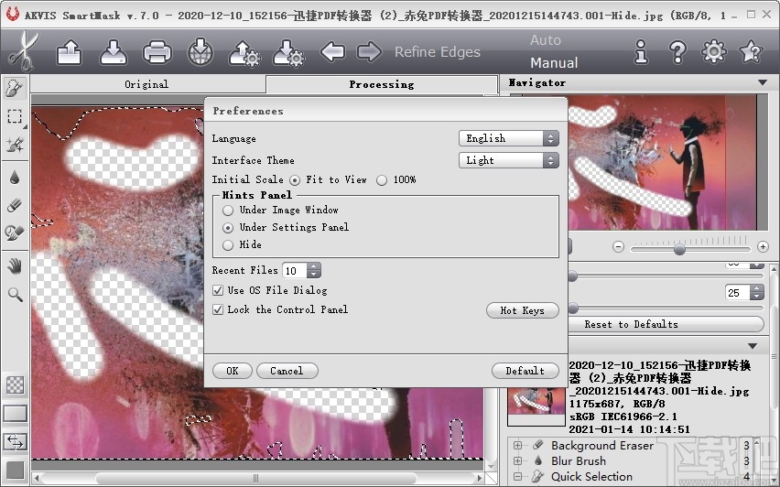This screenshot has height=487, width=780.
Task: Toggle Use OS File Dialog checkbox
Action: [x=218, y=290]
